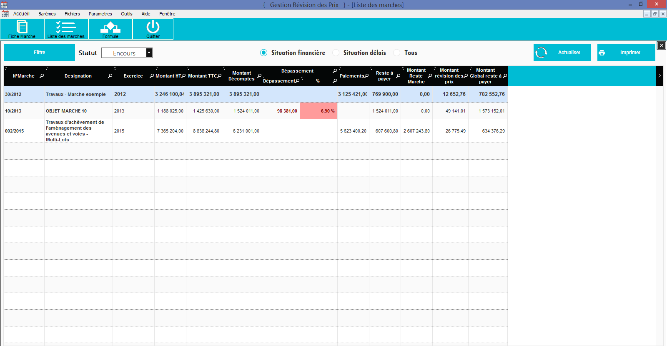Click the Liste des marches toolbar icon
Image resolution: width=667 pixels, height=346 pixels.
click(x=66, y=28)
